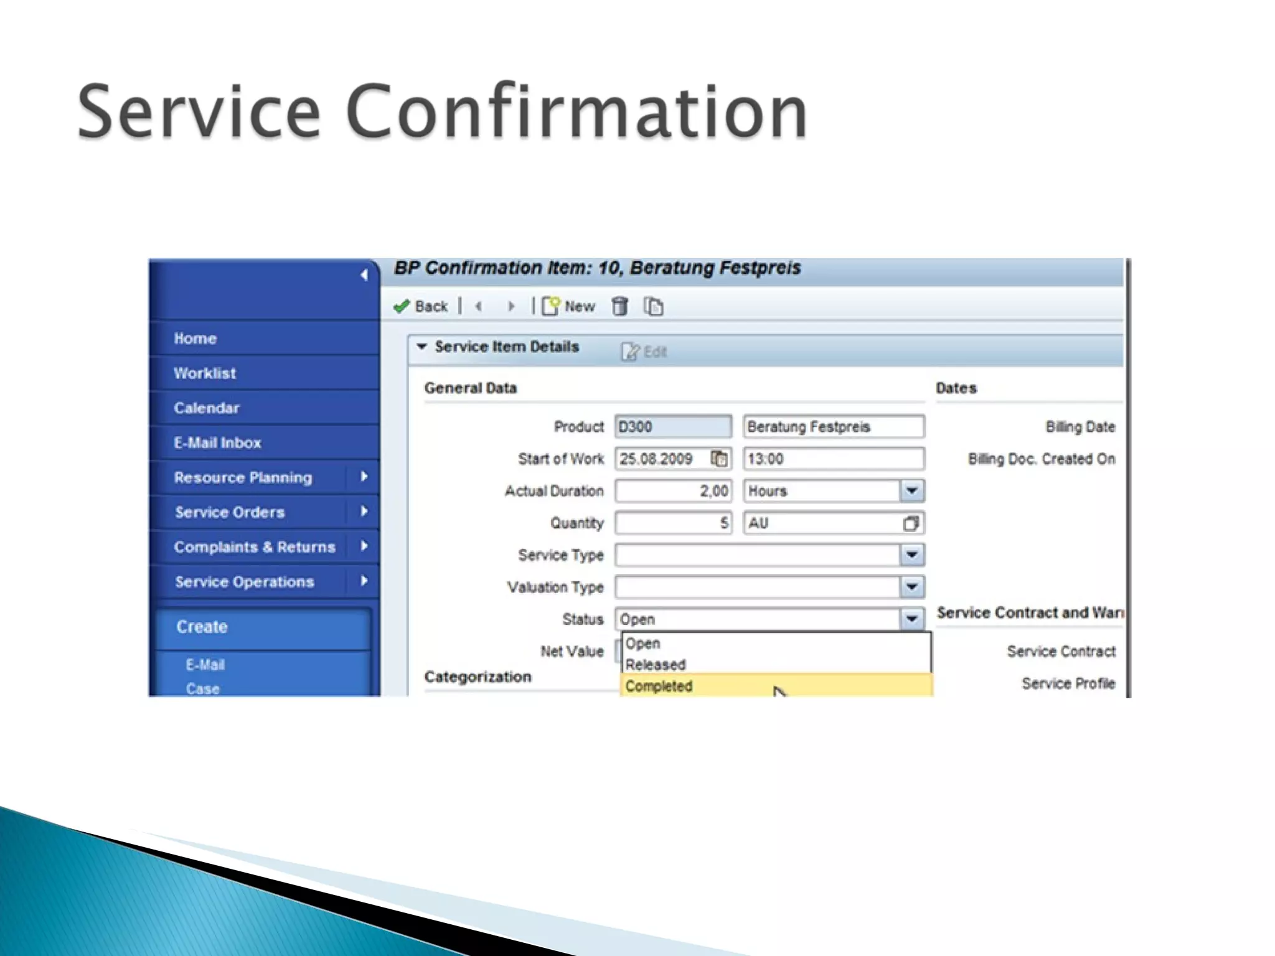Click the trash delete icon
1275x956 pixels.
click(x=619, y=306)
